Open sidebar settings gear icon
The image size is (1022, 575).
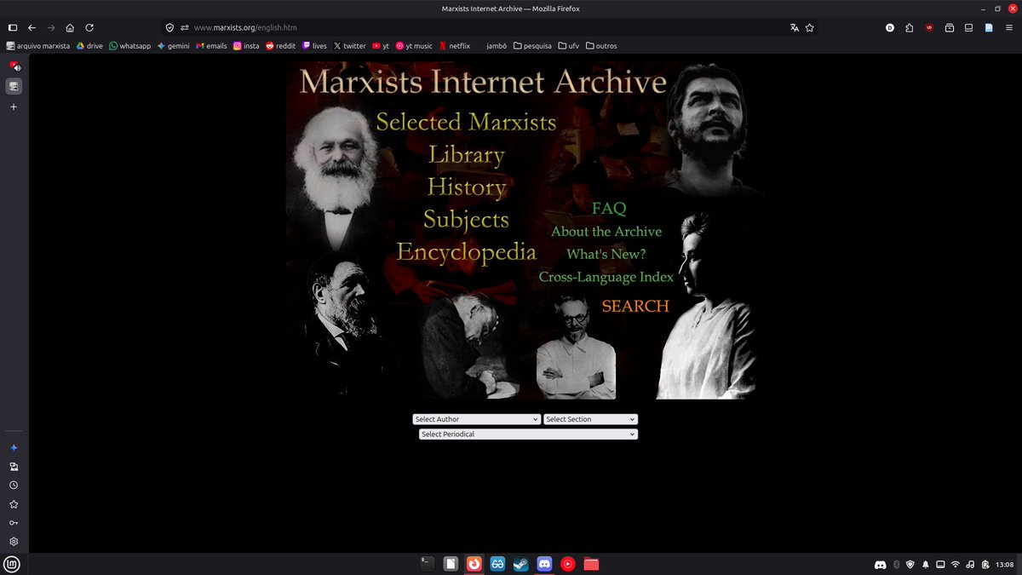tap(14, 542)
